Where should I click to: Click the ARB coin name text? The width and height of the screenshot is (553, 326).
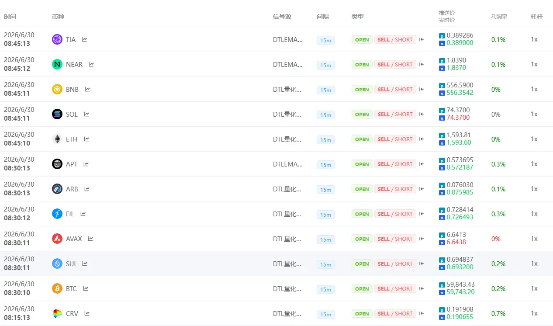72,189
